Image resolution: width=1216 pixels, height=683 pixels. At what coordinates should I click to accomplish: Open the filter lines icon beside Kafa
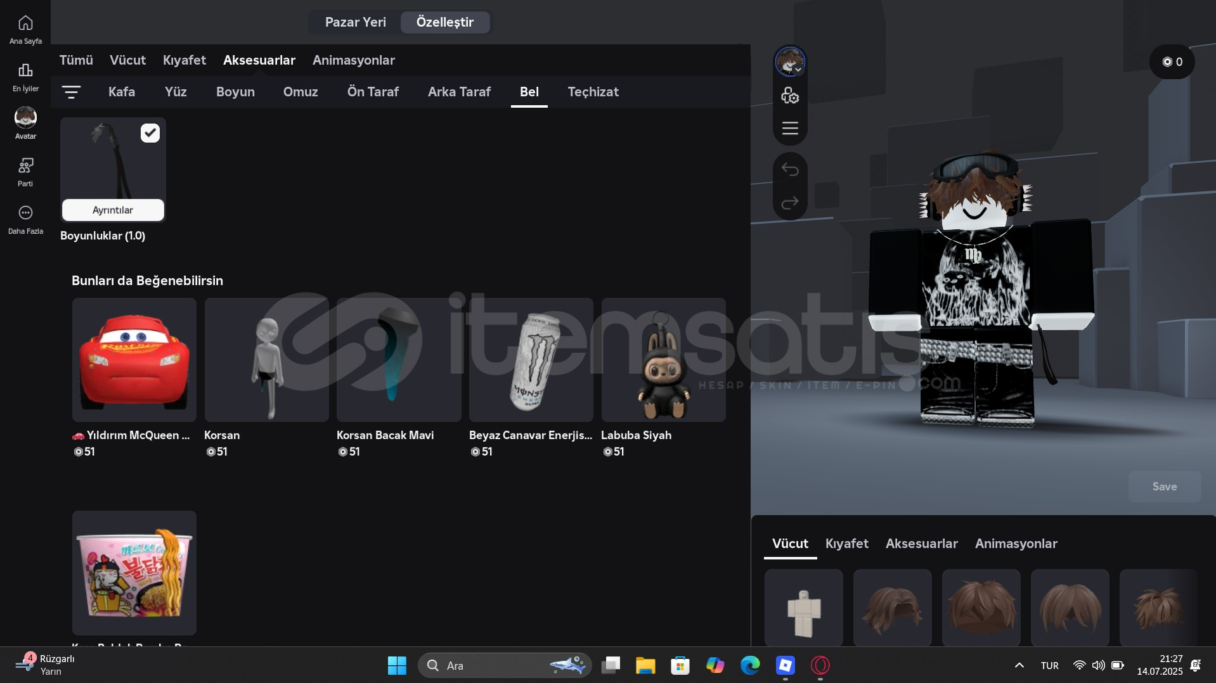[71, 93]
